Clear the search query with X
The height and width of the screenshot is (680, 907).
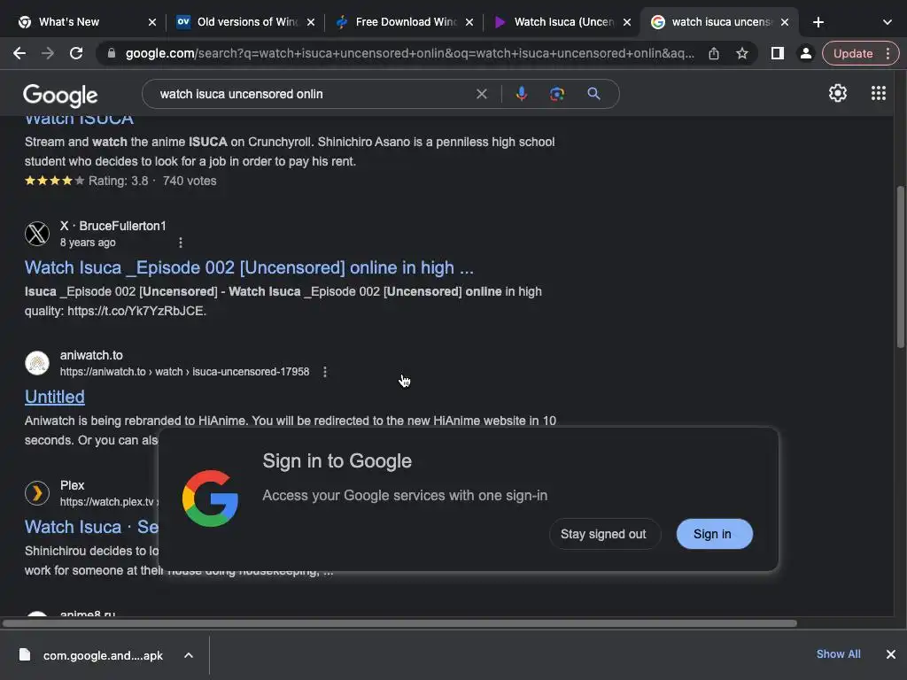[x=481, y=94]
